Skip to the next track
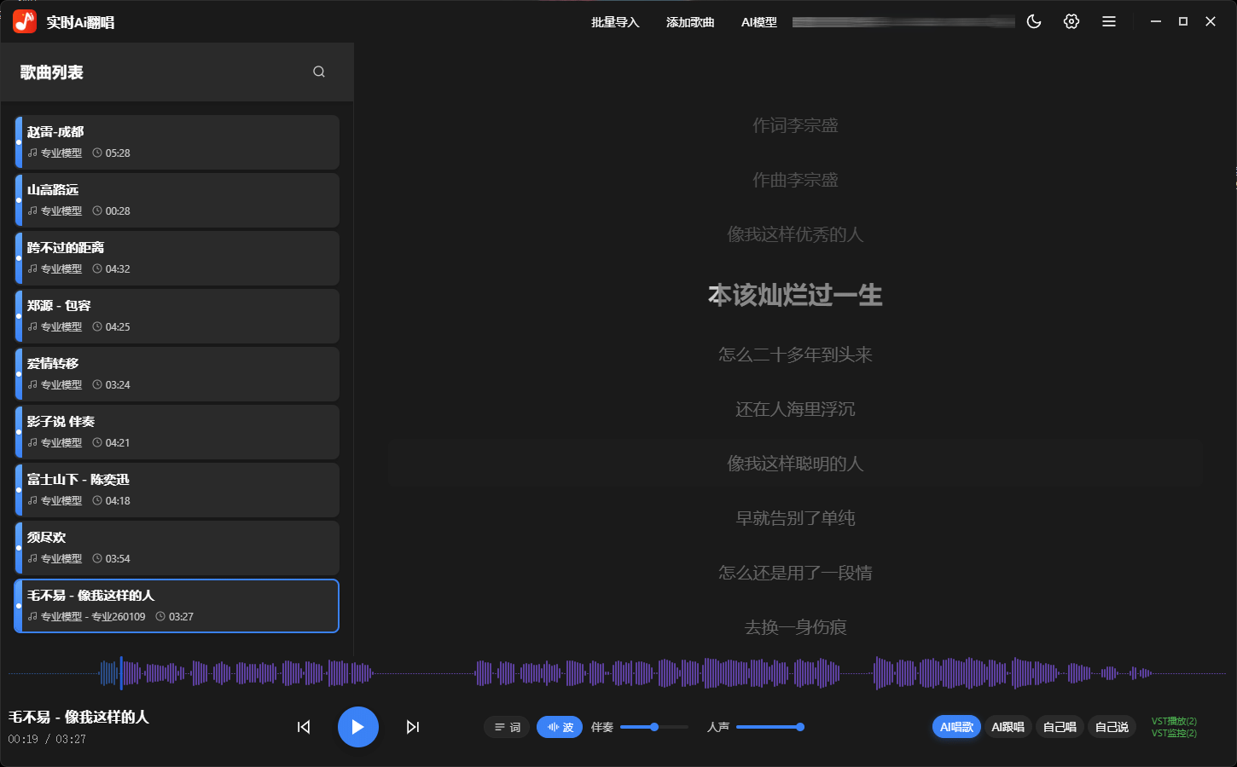This screenshot has width=1237, height=767. pyautogui.click(x=413, y=726)
